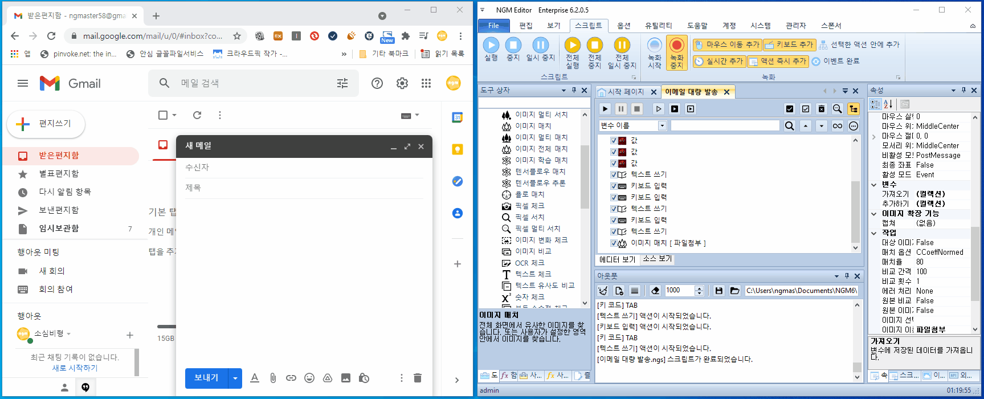Click 일시 중지 pause script ribbon button
The image size is (984, 399).
click(540, 50)
